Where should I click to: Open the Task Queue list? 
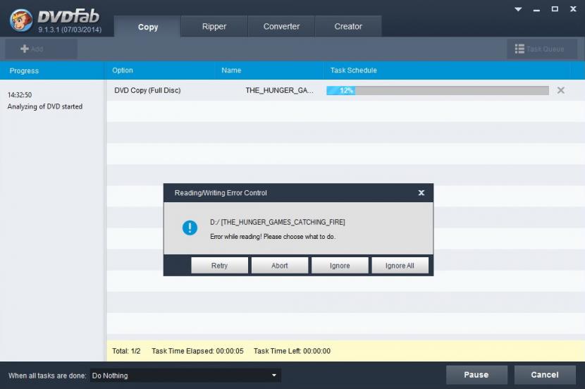click(542, 49)
